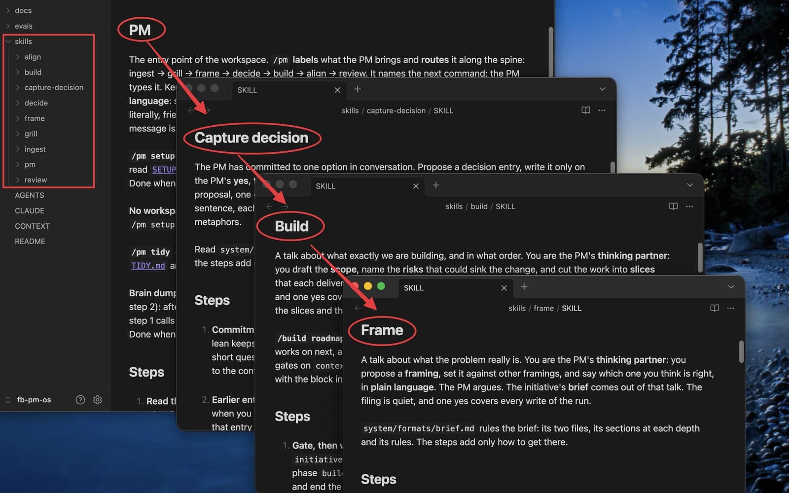Click skills breadcrumb in frame window
This screenshot has width=789, height=493.
517,308
